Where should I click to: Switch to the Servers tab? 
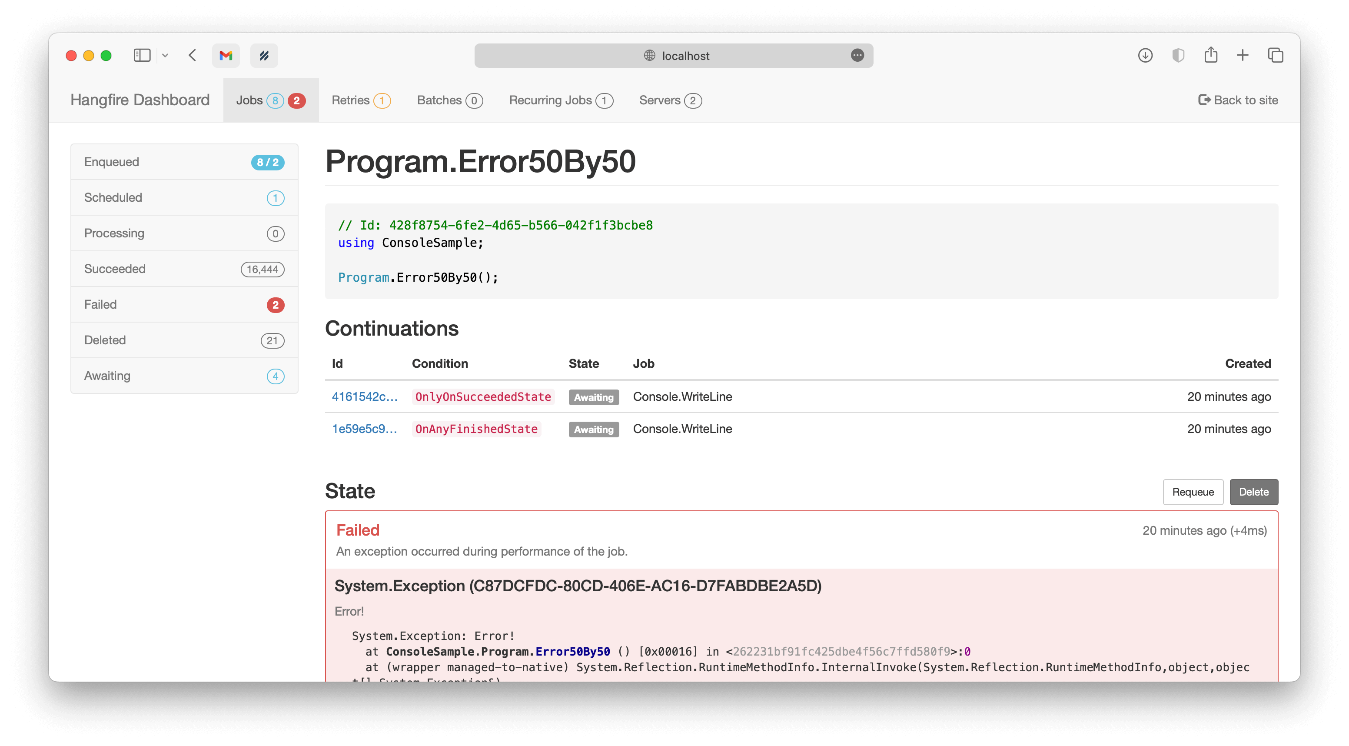click(670, 100)
